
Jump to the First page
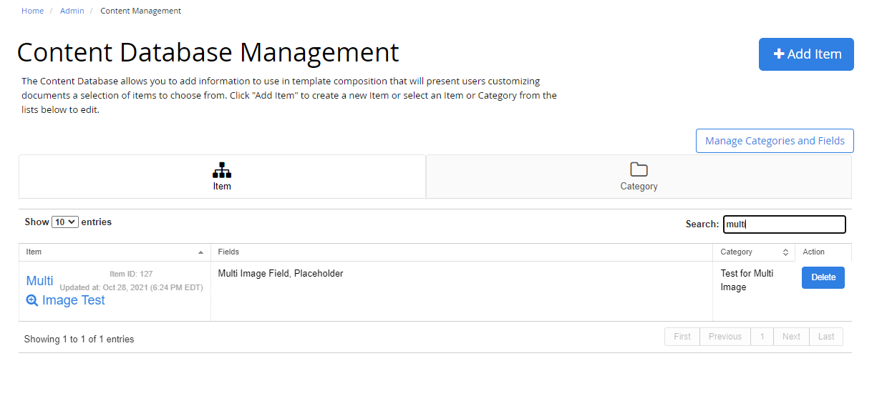(682, 337)
